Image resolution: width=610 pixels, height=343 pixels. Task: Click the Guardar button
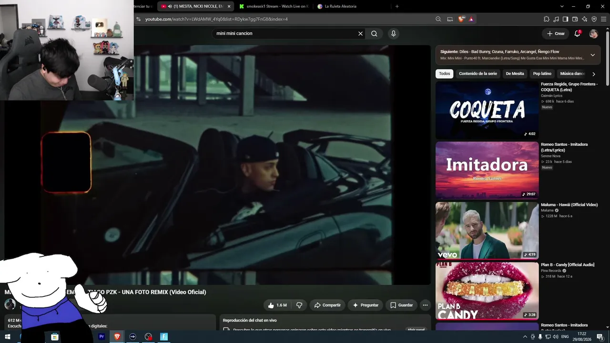point(401,305)
